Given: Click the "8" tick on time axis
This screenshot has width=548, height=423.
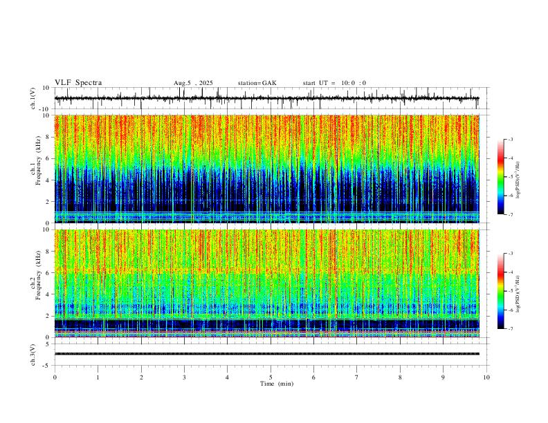Looking at the screenshot, I should click(400, 377).
